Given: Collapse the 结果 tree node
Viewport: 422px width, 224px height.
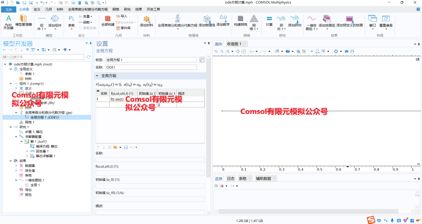Looking at the screenshot, I should pos(11,161).
